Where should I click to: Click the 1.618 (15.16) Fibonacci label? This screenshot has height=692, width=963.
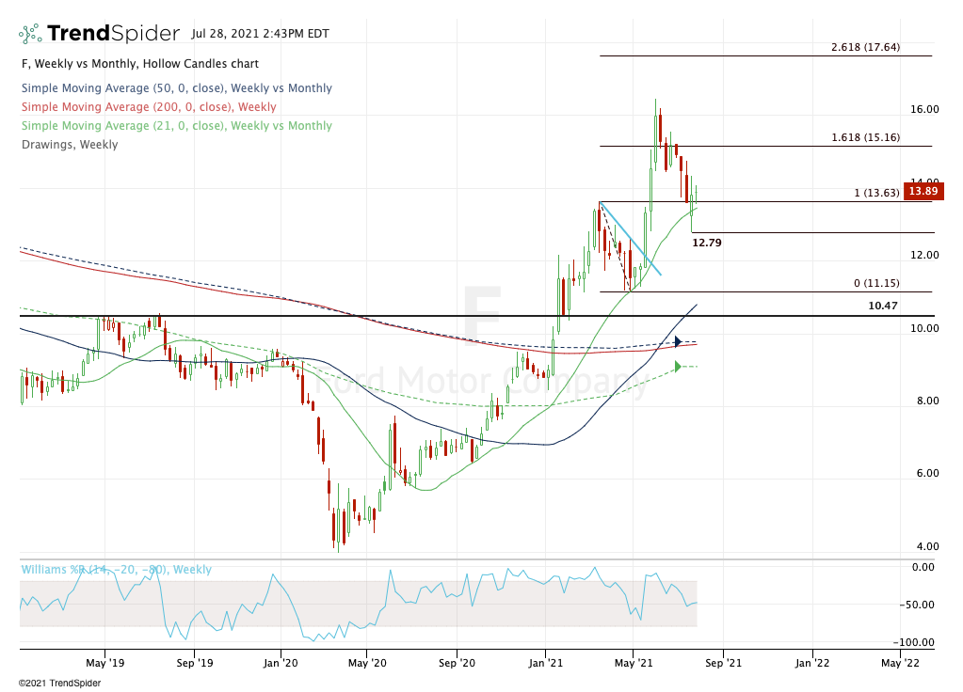pyautogui.click(x=866, y=137)
